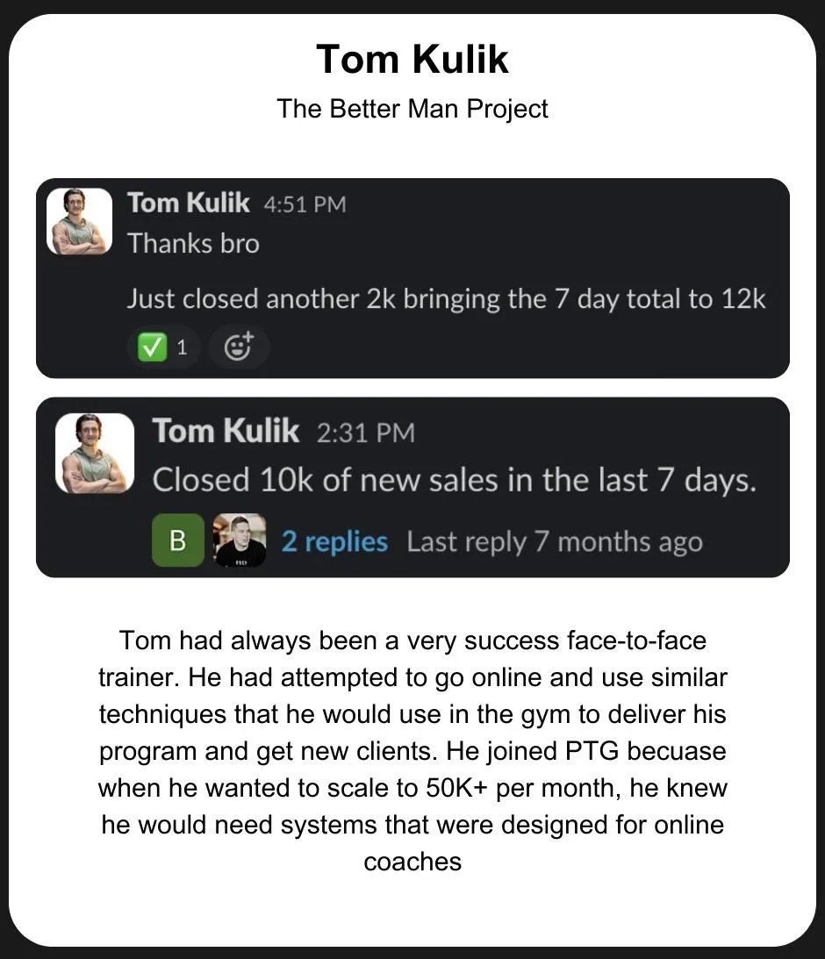Click the green B replier avatar
Image resolution: width=825 pixels, height=959 pixels.
tap(178, 540)
